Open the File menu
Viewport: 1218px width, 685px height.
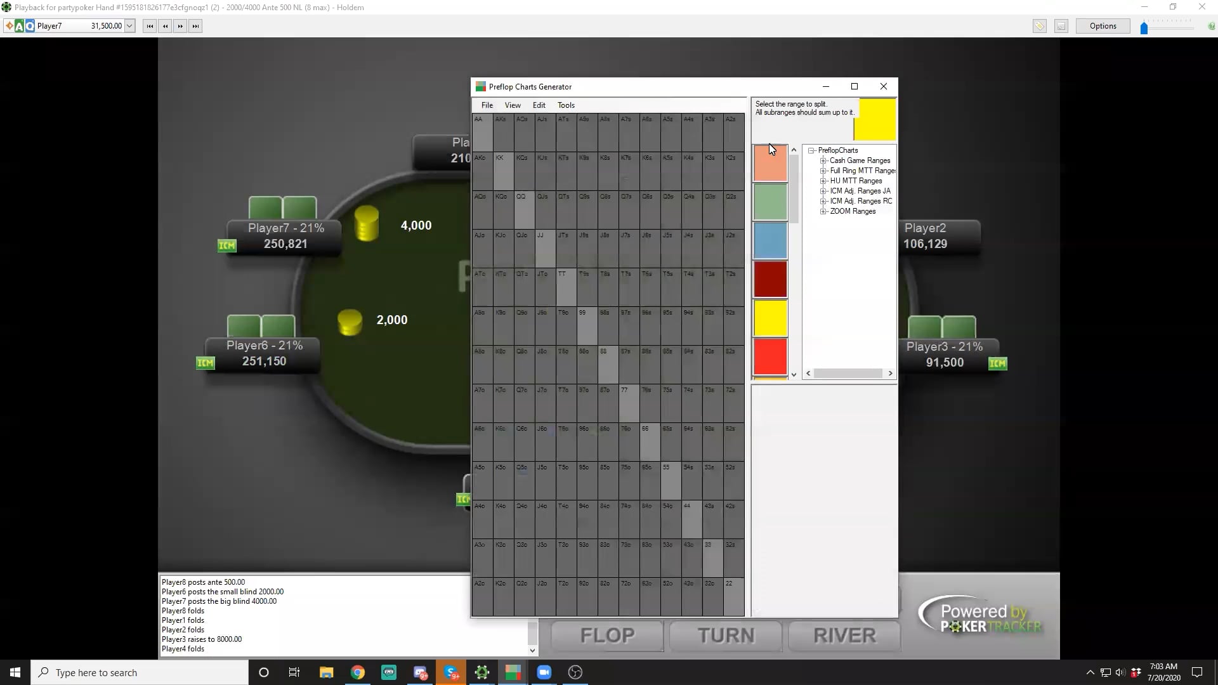[487, 105]
